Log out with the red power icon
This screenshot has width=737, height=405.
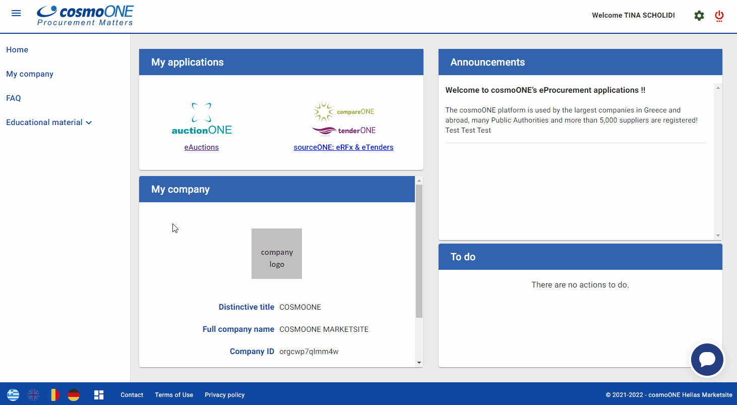click(x=719, y=16)
